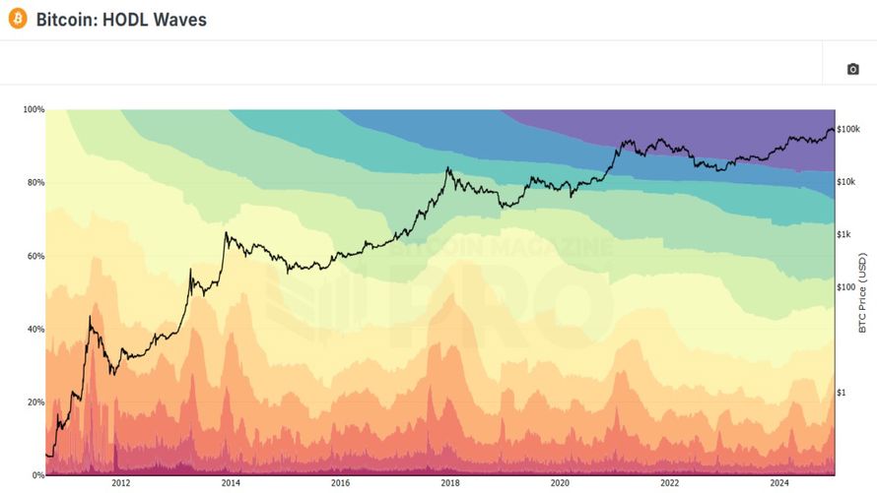Image resolution: width=877 pixels, height=493 pixels.
Task: Click the 2014 price peak on the black line
Action: [x=226, y=233]
